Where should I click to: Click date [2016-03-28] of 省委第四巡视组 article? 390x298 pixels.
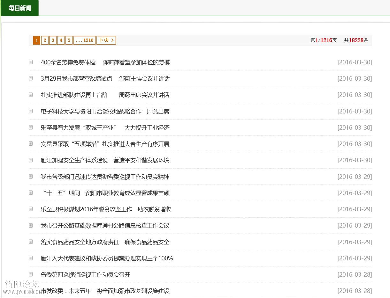point(355,275)
